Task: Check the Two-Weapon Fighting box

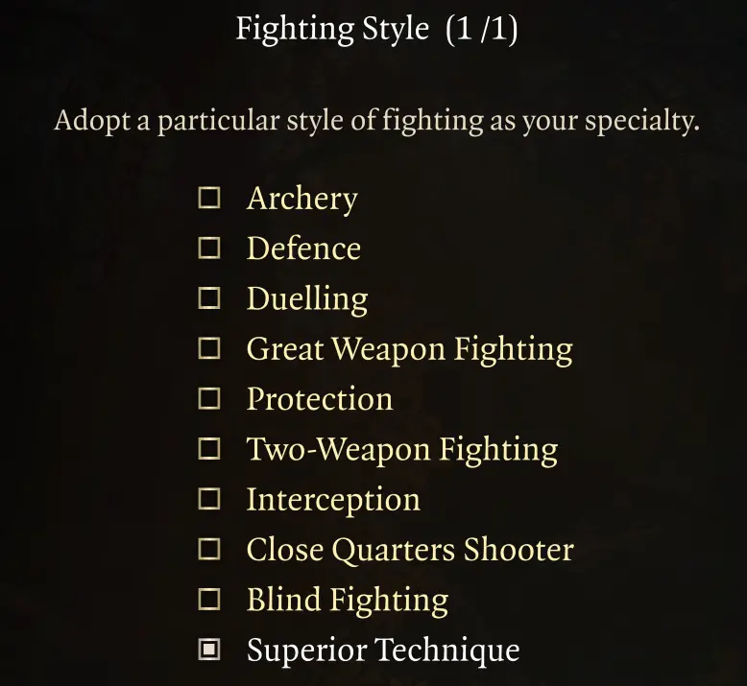Action: coord(209,448)
